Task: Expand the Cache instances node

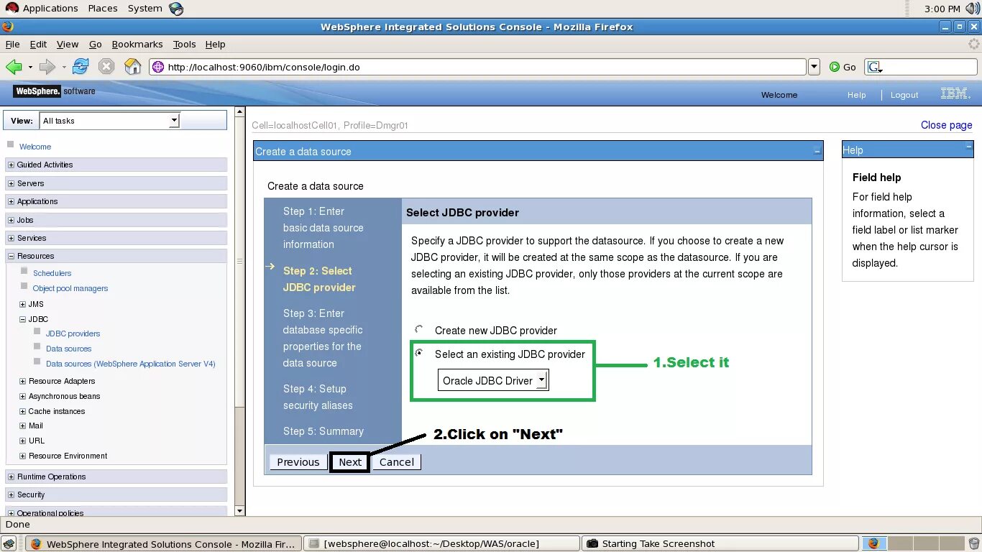Action: (x=22, y=411)
